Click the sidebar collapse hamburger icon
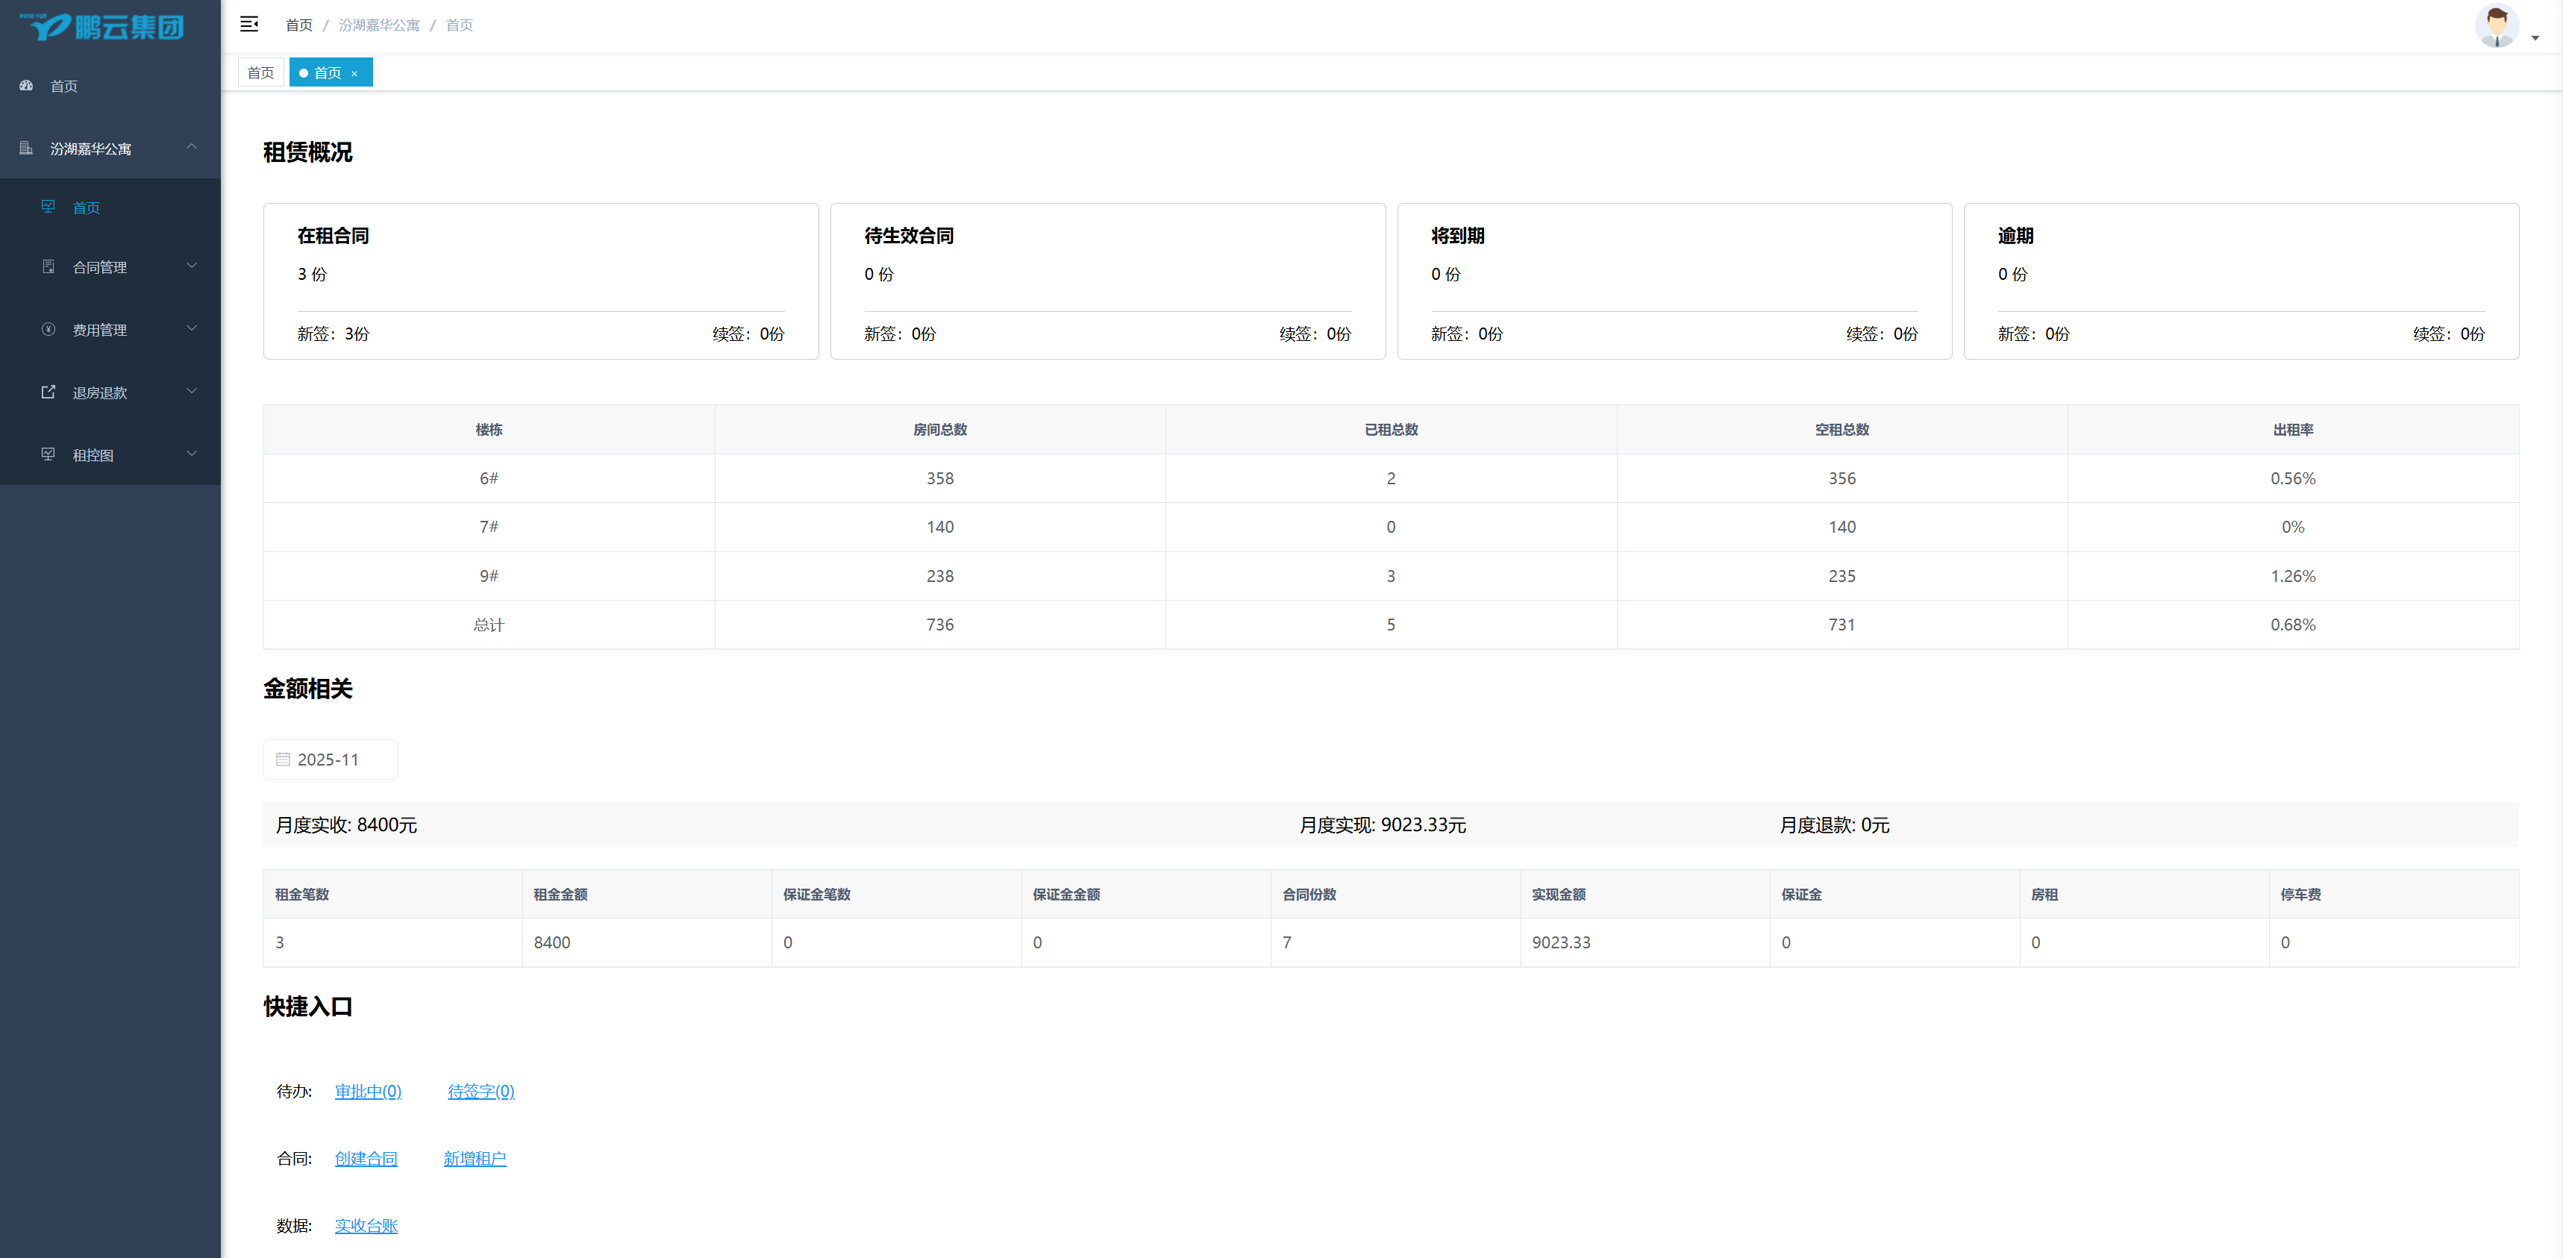Image resolution: width=2563 pixels, height=1258 pixels. 248,24
